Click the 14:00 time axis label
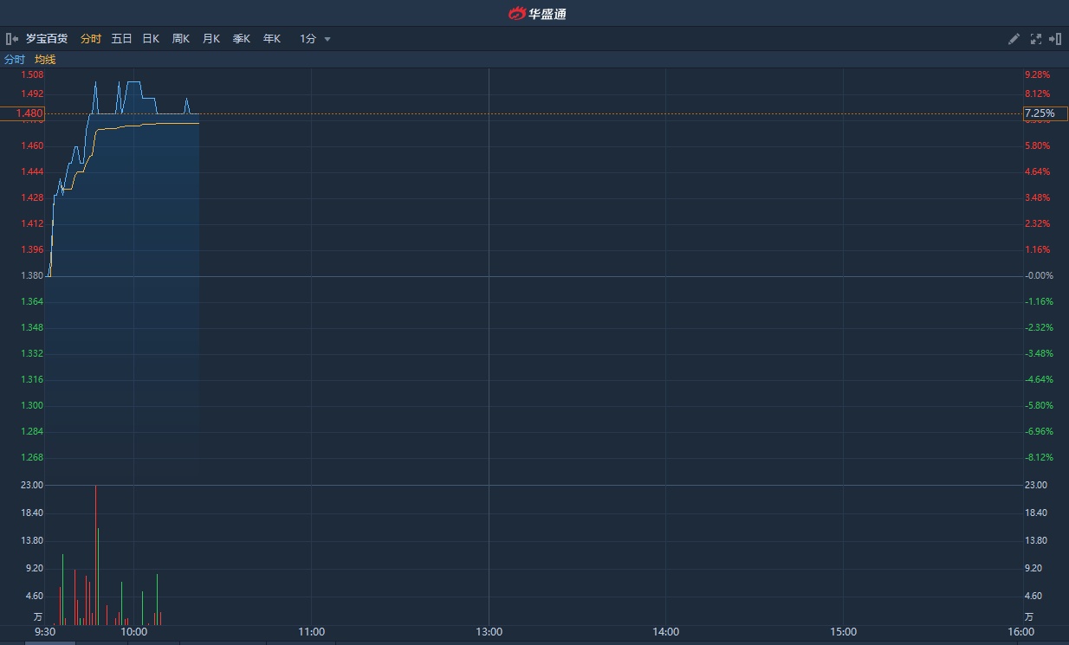 [665, 632]
